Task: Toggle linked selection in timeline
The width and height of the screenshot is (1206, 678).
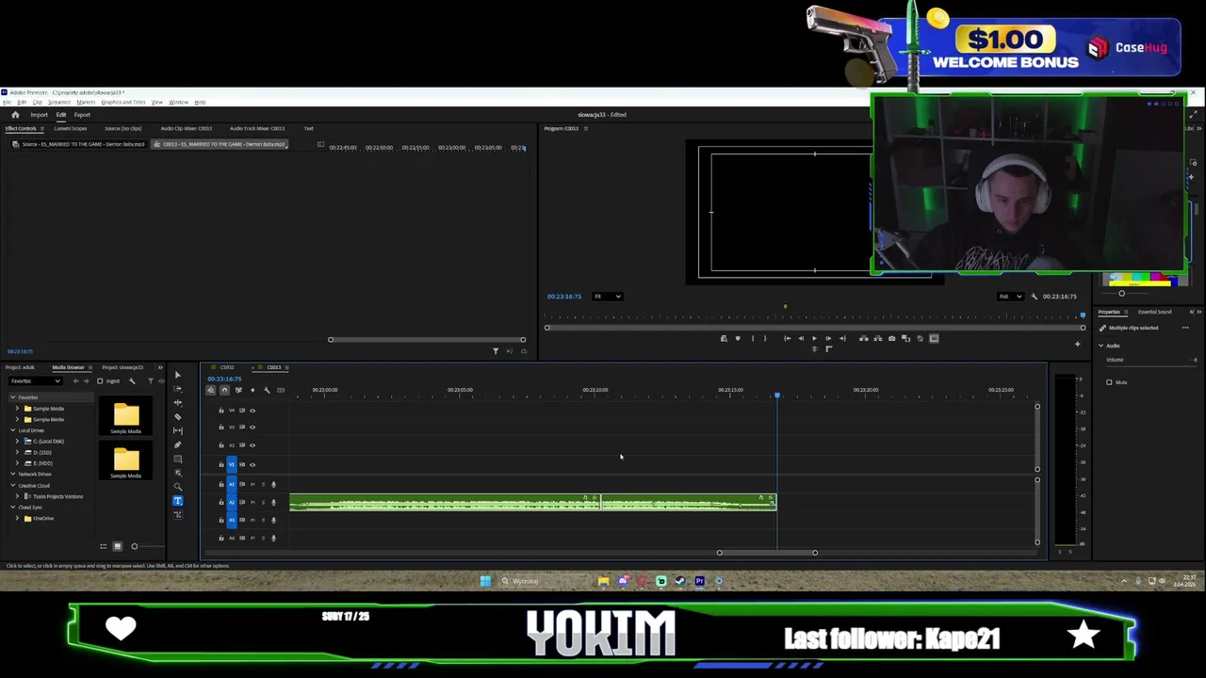Action: click(238, 390)
